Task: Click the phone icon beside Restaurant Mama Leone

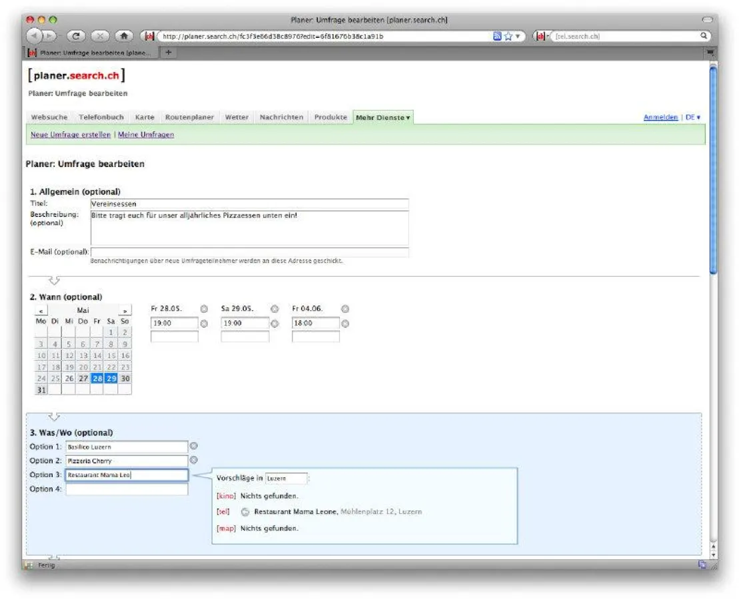Action: [244, 511]
